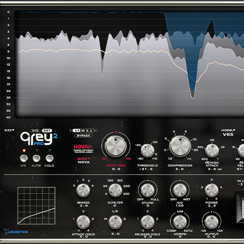Click the Acustica logo icon

coord(16,232)
